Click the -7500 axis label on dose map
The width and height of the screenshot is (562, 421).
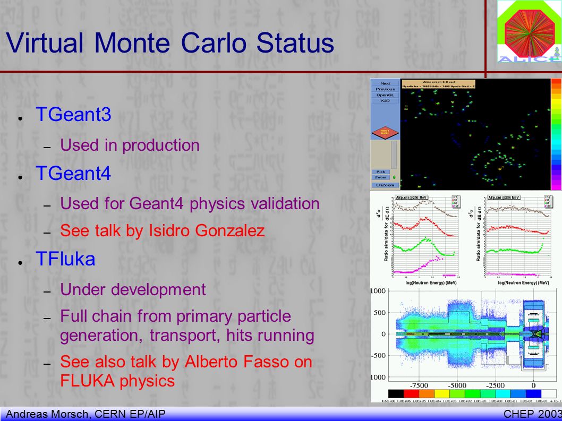point(419,385)
